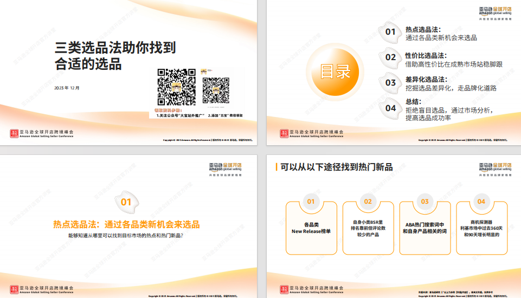Click the 04 circle on 商机探测器 card
This screenshot has width=521, height=298.
coord(481,202)
